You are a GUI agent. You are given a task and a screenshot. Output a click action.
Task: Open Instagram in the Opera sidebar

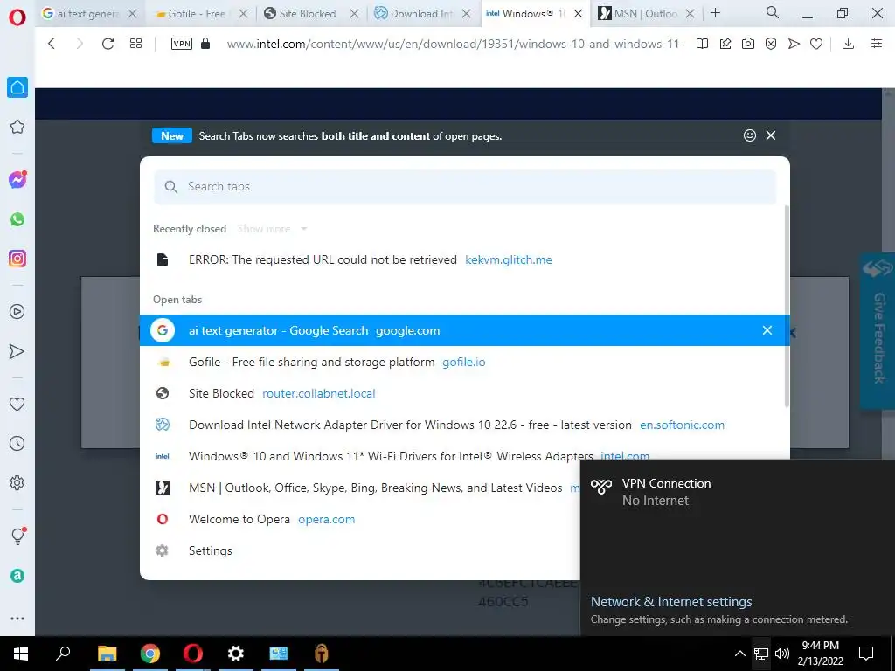(x=17, y=259)
